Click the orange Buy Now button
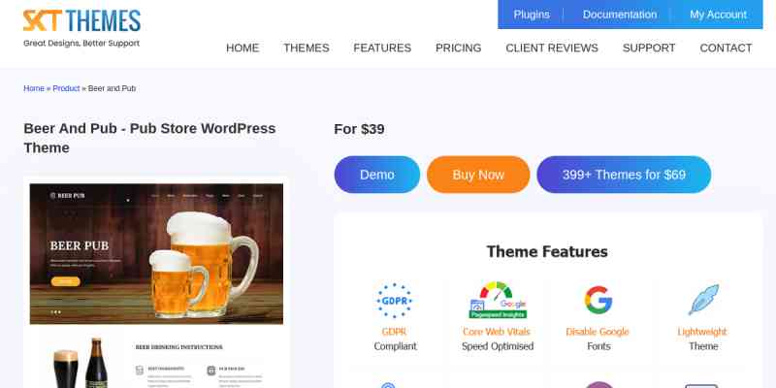 pos(478,175)
